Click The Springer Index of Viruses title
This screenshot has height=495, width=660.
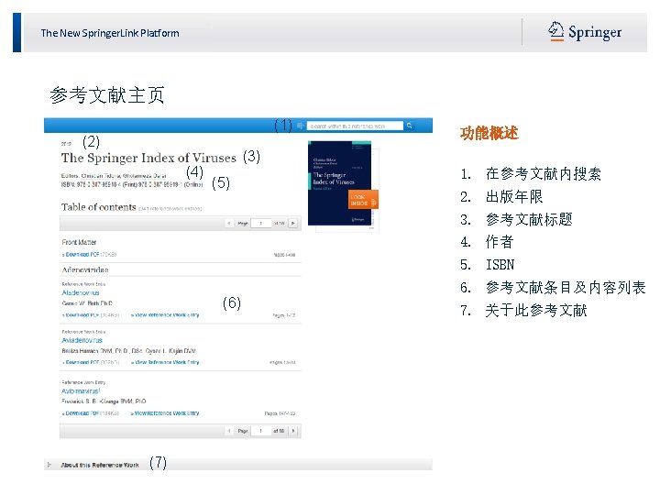pyautogui.click(x=149, y=158)
